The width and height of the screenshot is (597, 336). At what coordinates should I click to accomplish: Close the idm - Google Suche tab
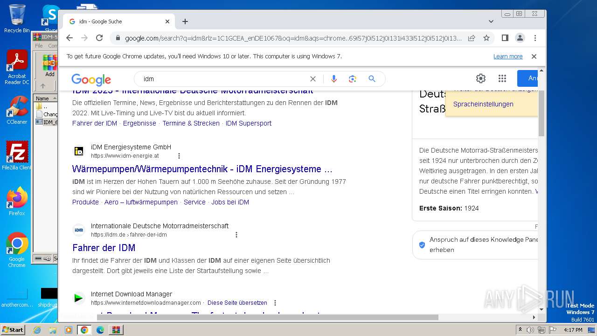[167, 21]
